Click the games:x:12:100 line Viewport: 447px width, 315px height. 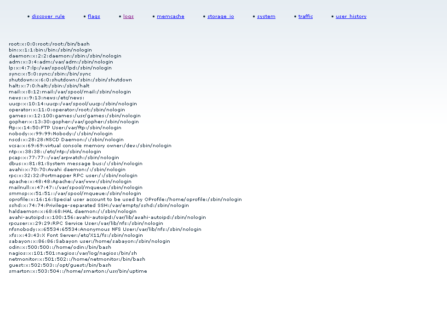tap(74, 116)
